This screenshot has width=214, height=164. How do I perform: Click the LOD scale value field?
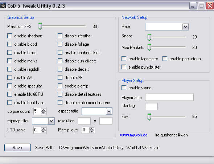coord(37,130)
